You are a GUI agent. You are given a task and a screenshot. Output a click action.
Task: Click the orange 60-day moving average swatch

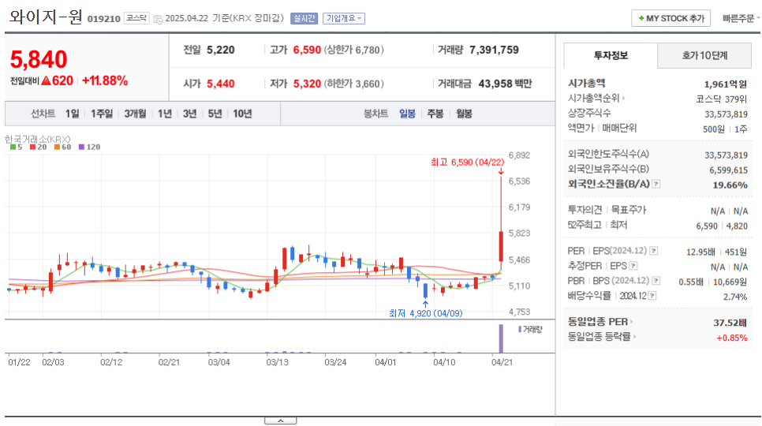coord(57,148)
